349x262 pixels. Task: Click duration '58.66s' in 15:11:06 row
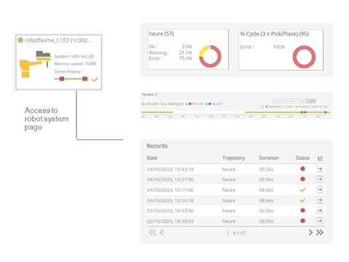point(266,190)
